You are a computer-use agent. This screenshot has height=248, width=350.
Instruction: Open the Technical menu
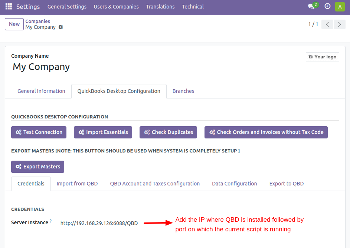[193, 7]
